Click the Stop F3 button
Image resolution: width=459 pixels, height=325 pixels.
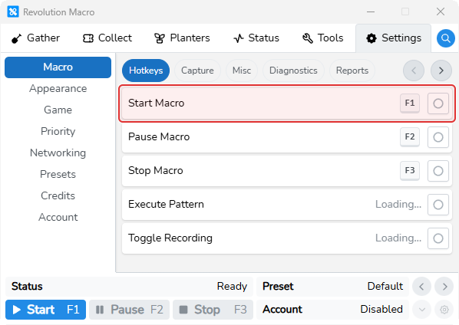pos(213,310)
